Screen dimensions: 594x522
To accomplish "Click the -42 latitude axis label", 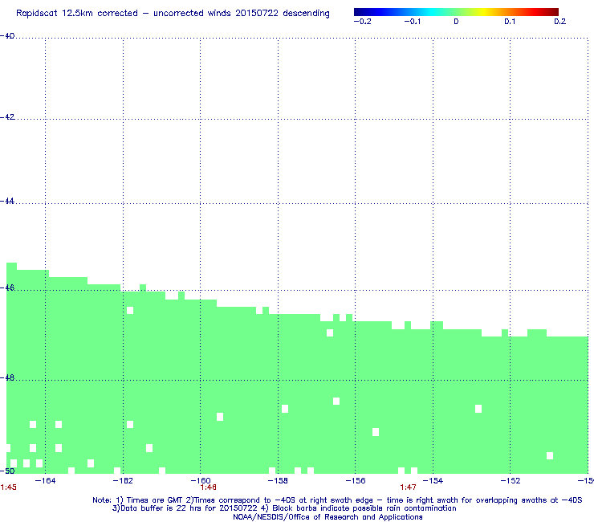I will click(7, 117).
